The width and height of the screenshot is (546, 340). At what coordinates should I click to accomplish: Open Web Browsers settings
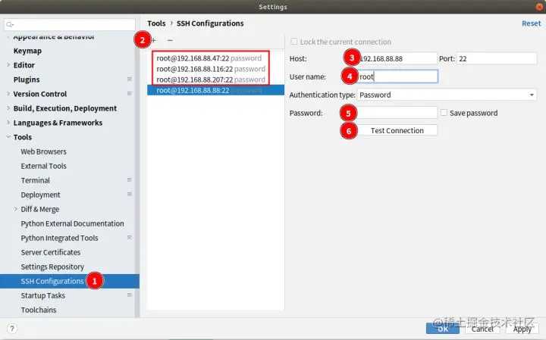tap(43, 151)
